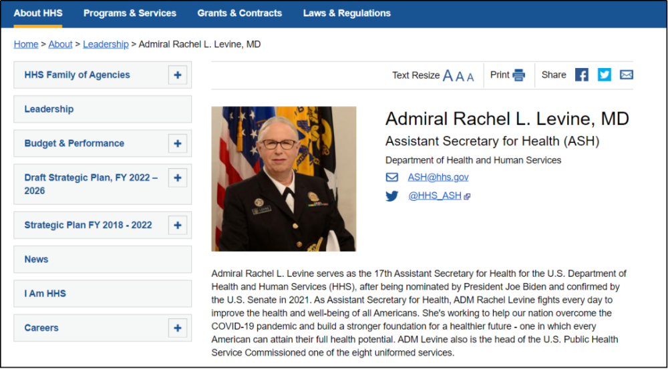Open Laws & Regulations menu
The height and width of the screenshot is (369, 668).
(347, 13)
